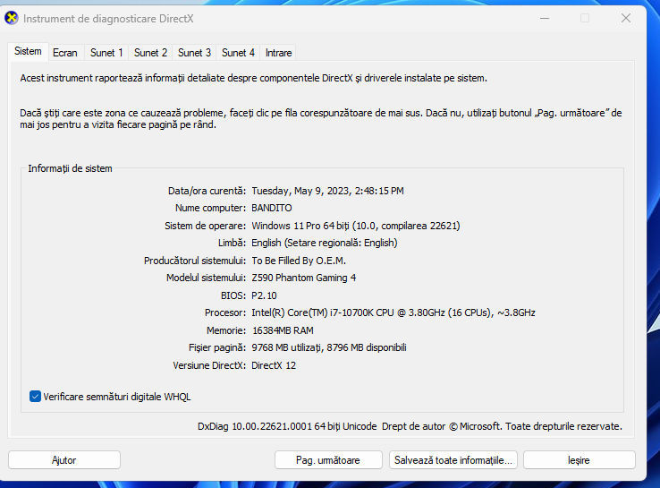Click the window title Instrument de diagnosticare DirectX
This screenshot has width=660, height=488.
tap(108, 19)
